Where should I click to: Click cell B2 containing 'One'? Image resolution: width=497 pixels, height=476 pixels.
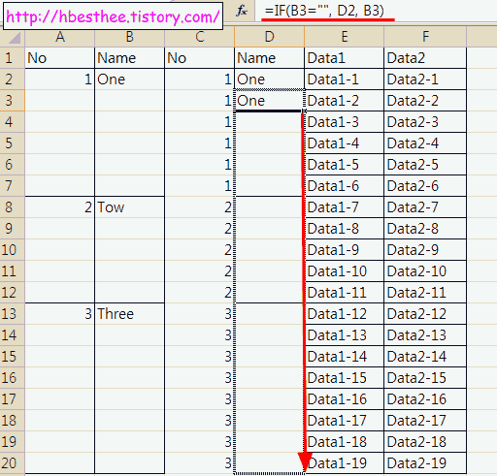coord(130,79)
